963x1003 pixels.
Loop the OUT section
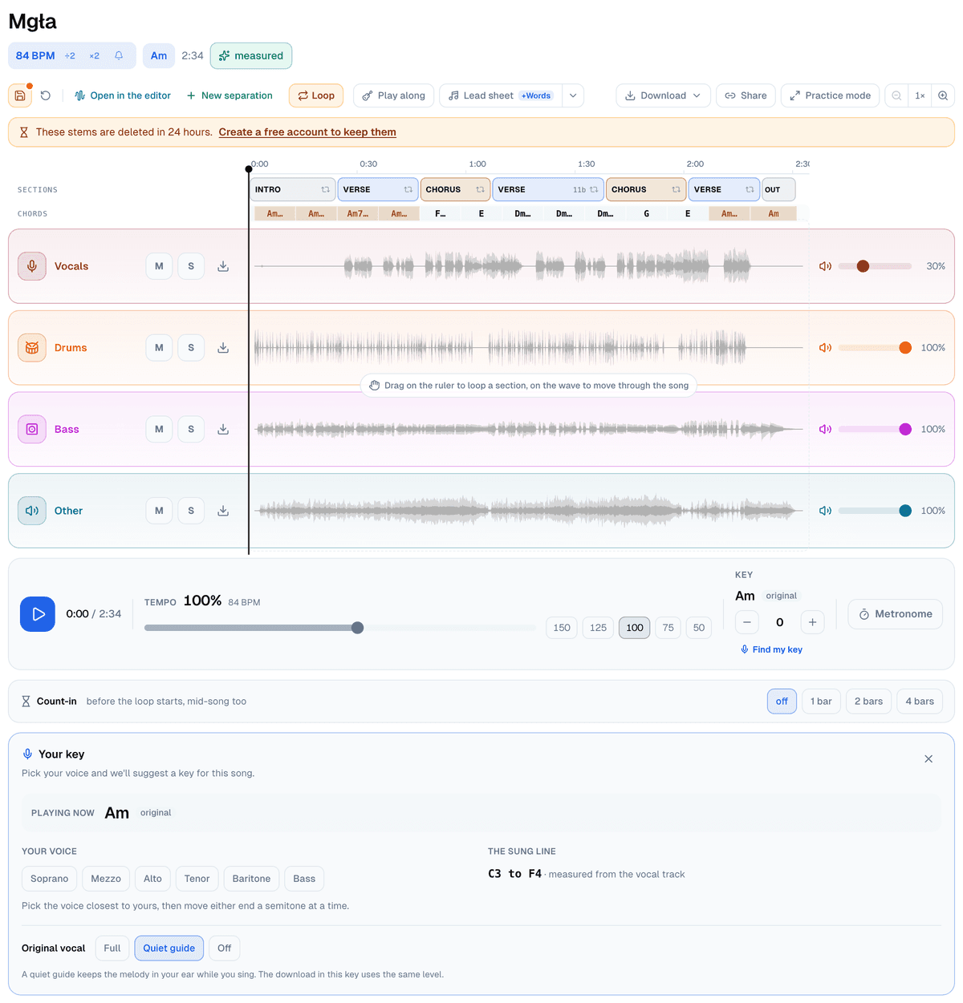click(778, 190)
